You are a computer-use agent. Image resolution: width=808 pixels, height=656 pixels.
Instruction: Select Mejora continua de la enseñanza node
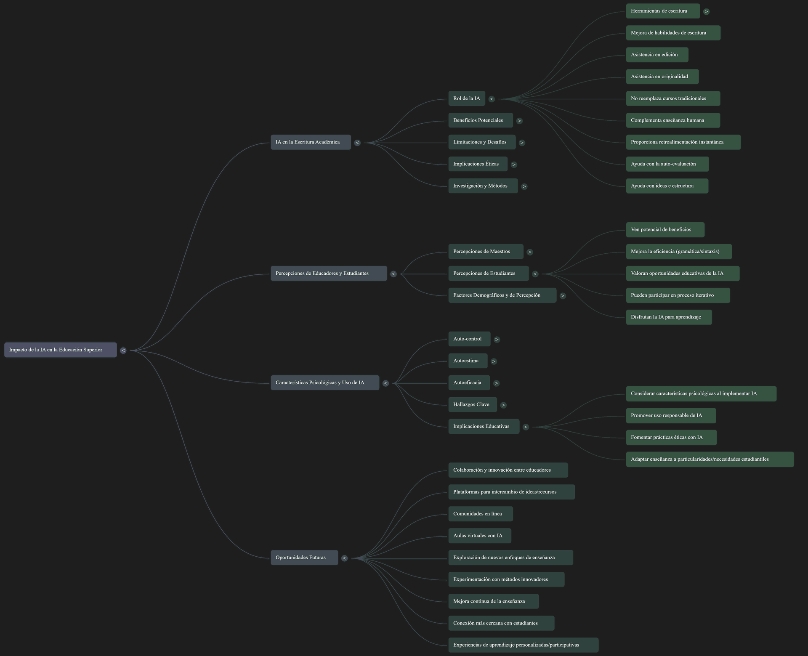coord(494,602)
